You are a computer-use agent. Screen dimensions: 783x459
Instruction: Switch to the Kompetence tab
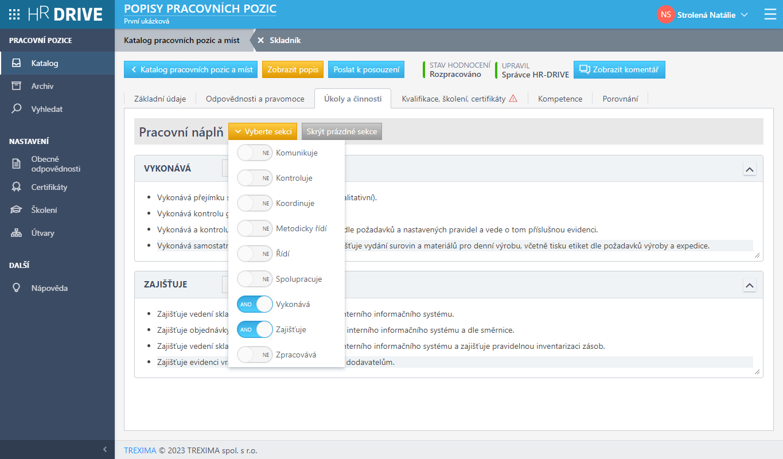coord(560,99)
